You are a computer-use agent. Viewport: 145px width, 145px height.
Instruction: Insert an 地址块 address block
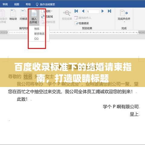click(x=13, y=15)
